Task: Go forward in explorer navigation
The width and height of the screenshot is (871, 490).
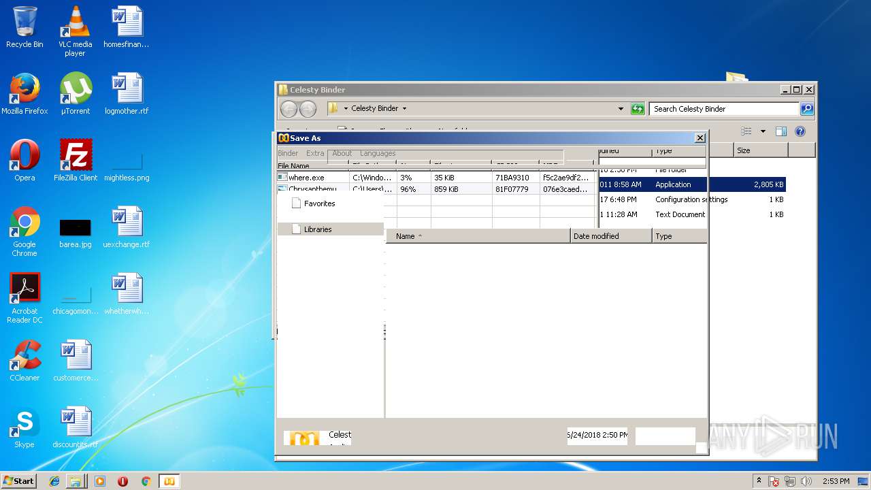Action: [x=308, y=109]
